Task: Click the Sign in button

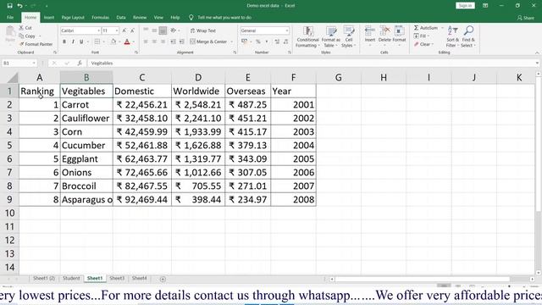Action: coord(465,6)
